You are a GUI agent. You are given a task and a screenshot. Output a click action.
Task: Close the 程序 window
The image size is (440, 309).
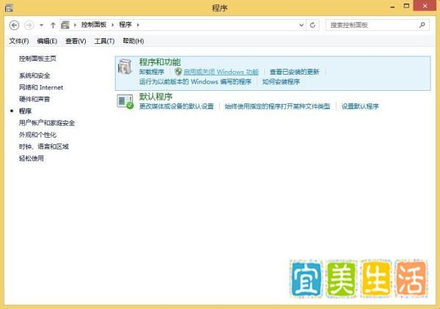click(x=425, y=6)
